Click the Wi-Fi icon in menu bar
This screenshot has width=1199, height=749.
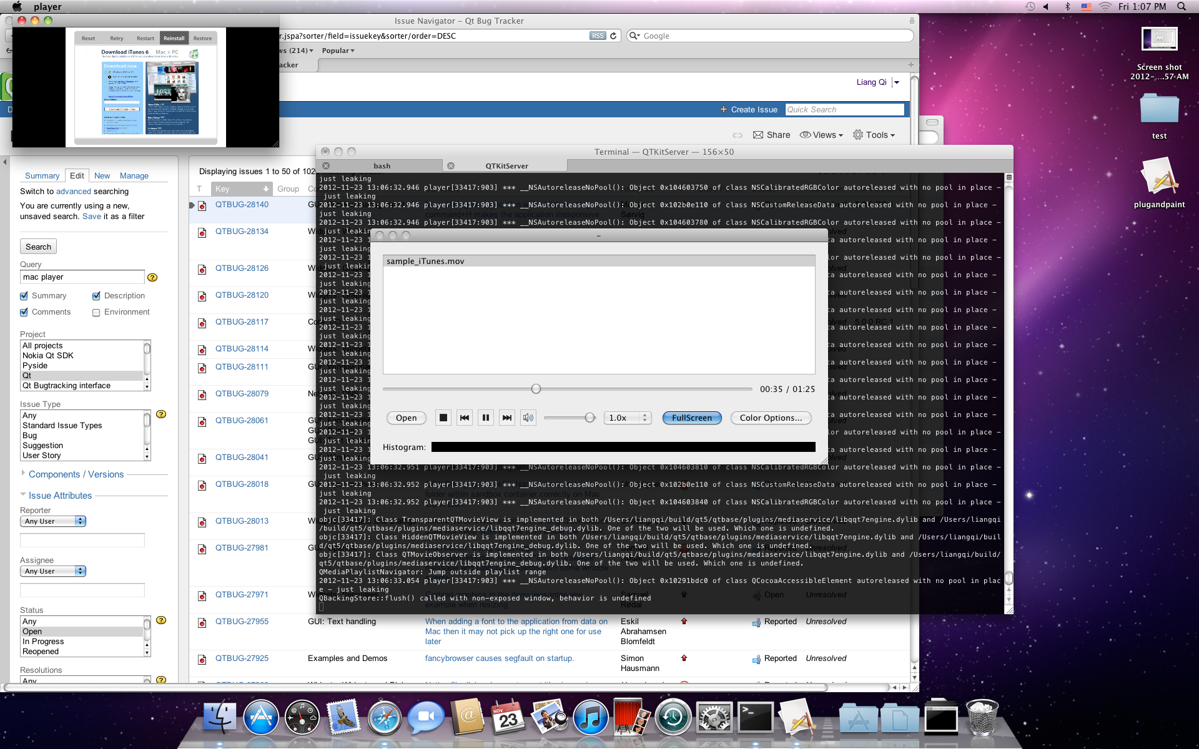click(1105, 6)
